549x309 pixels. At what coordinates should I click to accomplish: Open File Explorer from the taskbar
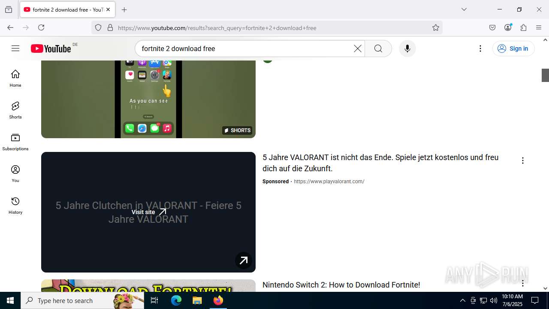point(197,300)
